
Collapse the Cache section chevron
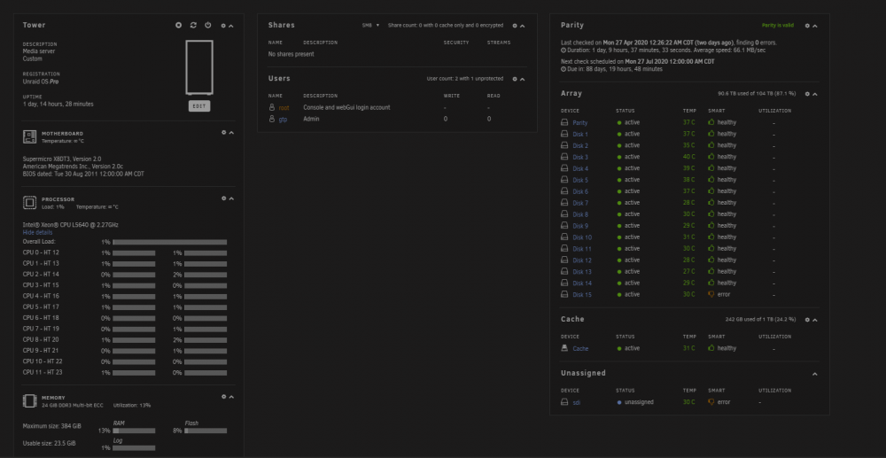[815, 320]
